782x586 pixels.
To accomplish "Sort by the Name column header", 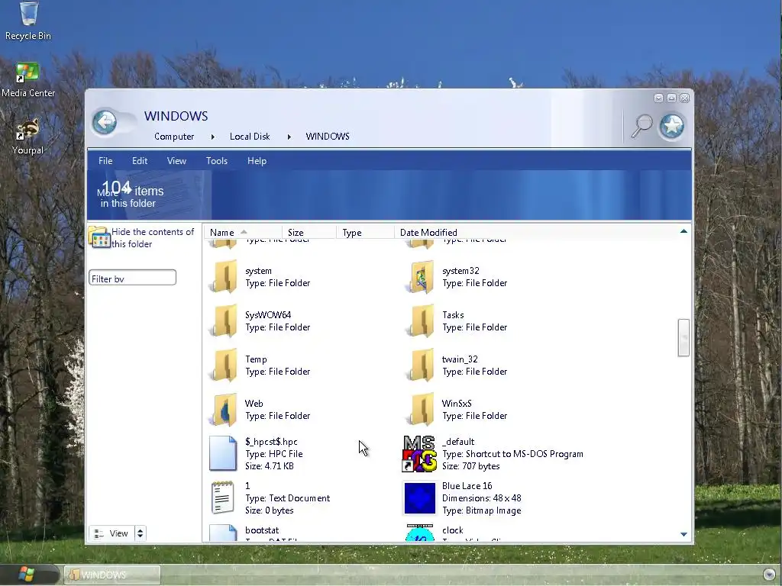I will click(242, 232).
